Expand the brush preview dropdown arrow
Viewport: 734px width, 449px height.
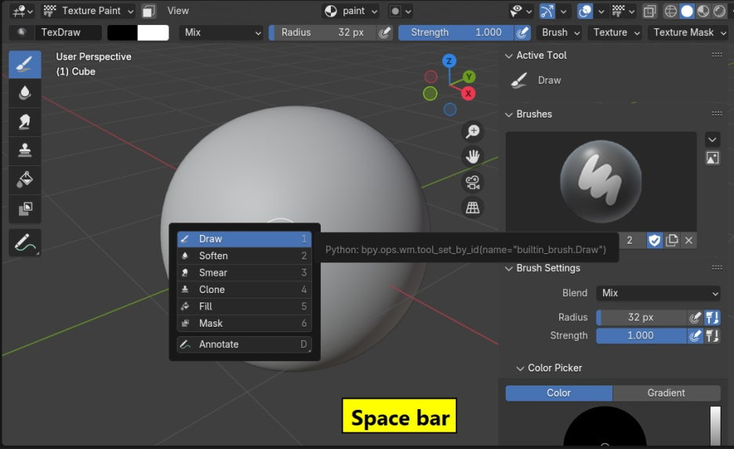pos(712,139)
